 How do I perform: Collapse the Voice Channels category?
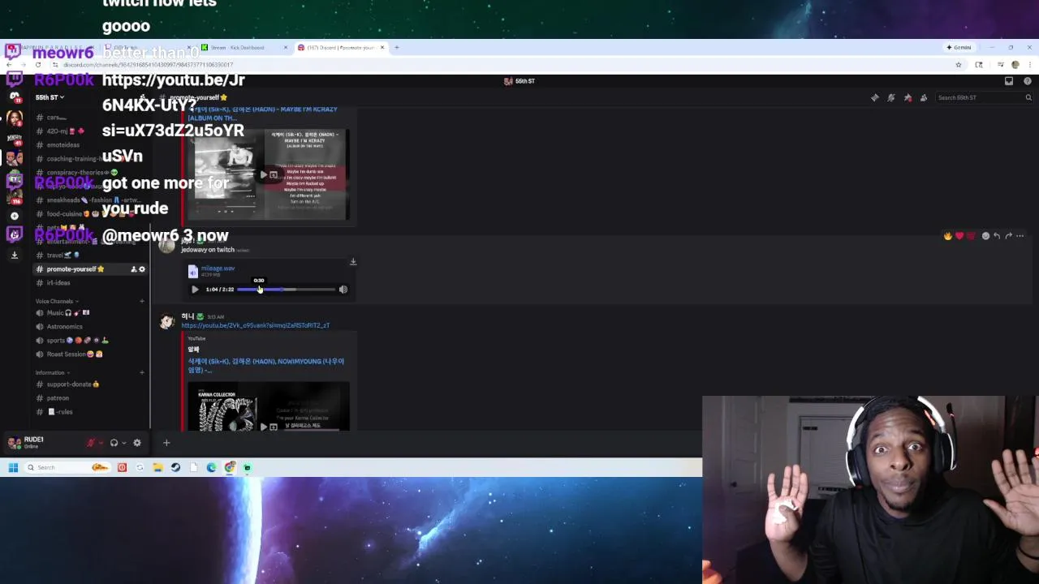coord(57,302)
